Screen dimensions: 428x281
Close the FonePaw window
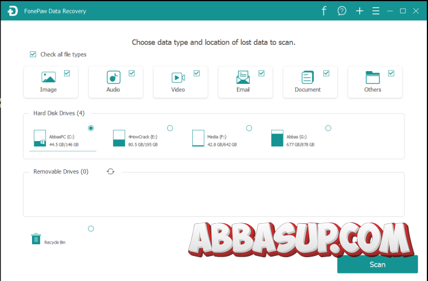click(x=416, y=11)
